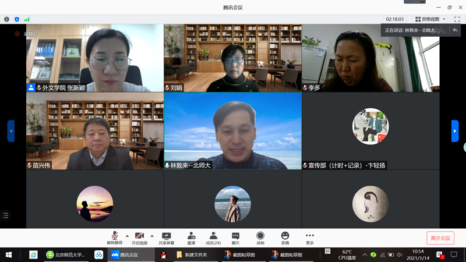Open 腾讯会议 in Windows taskbar
The height and width of the screenshot is (262, 466).
[129, 255]
